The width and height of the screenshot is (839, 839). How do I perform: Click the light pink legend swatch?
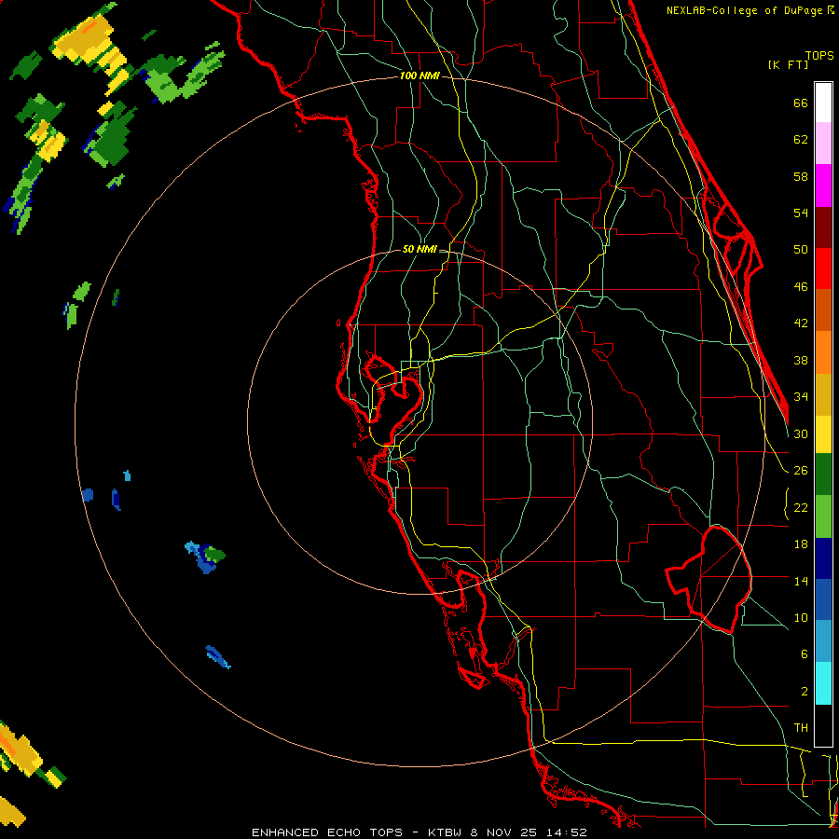pos(823,144)
